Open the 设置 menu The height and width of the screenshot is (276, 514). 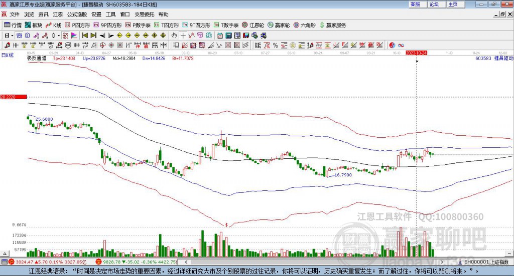tap(96, 15)
